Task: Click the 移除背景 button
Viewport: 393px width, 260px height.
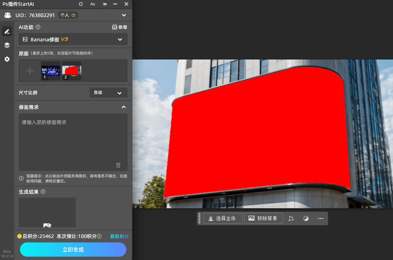Action: tap(263, 218)
